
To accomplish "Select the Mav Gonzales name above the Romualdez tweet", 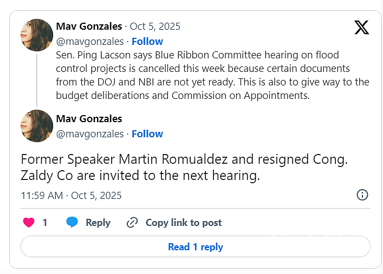I will pyautogui.click(x=89, y=119).
